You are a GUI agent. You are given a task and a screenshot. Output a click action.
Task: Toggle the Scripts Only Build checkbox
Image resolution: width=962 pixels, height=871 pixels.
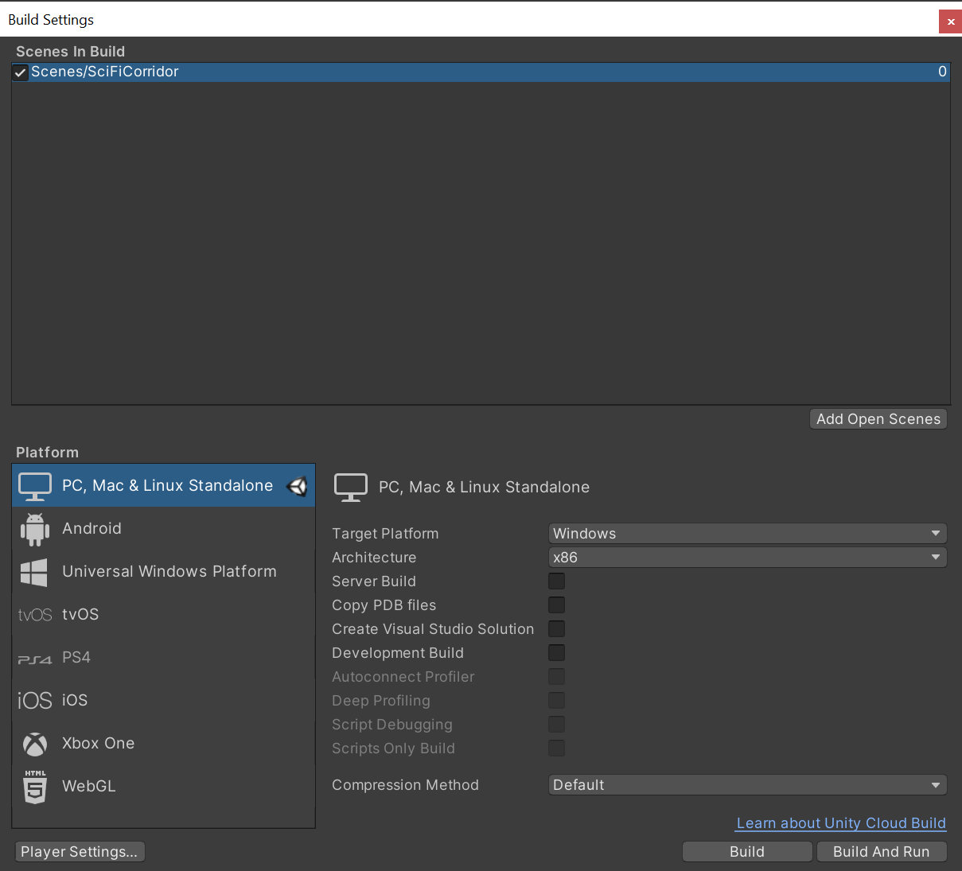coord(557,749)
